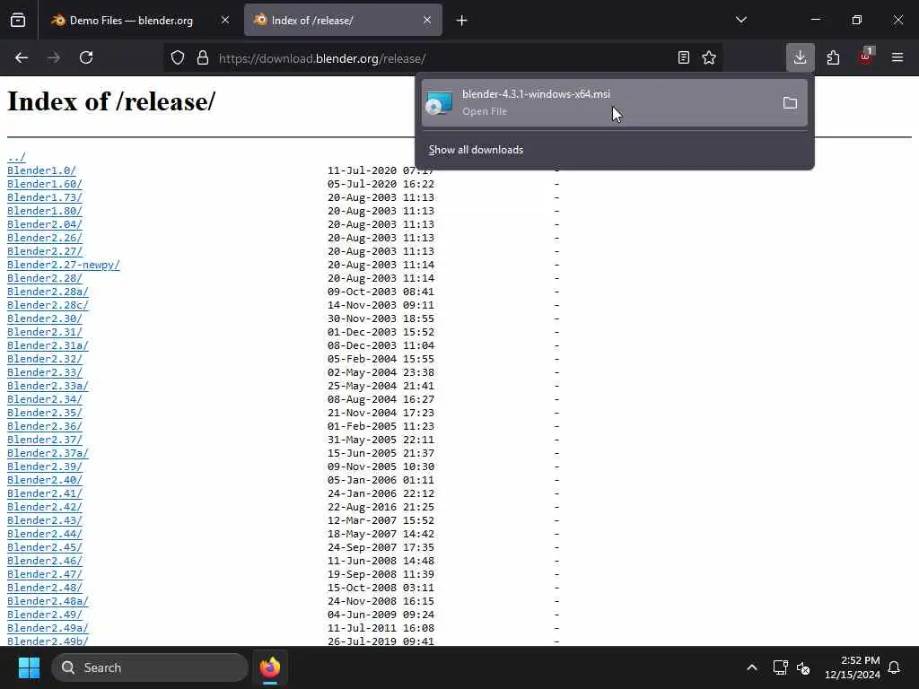Click the Firefox taskbar icon

pyautogui.click(x=270, y=667)
